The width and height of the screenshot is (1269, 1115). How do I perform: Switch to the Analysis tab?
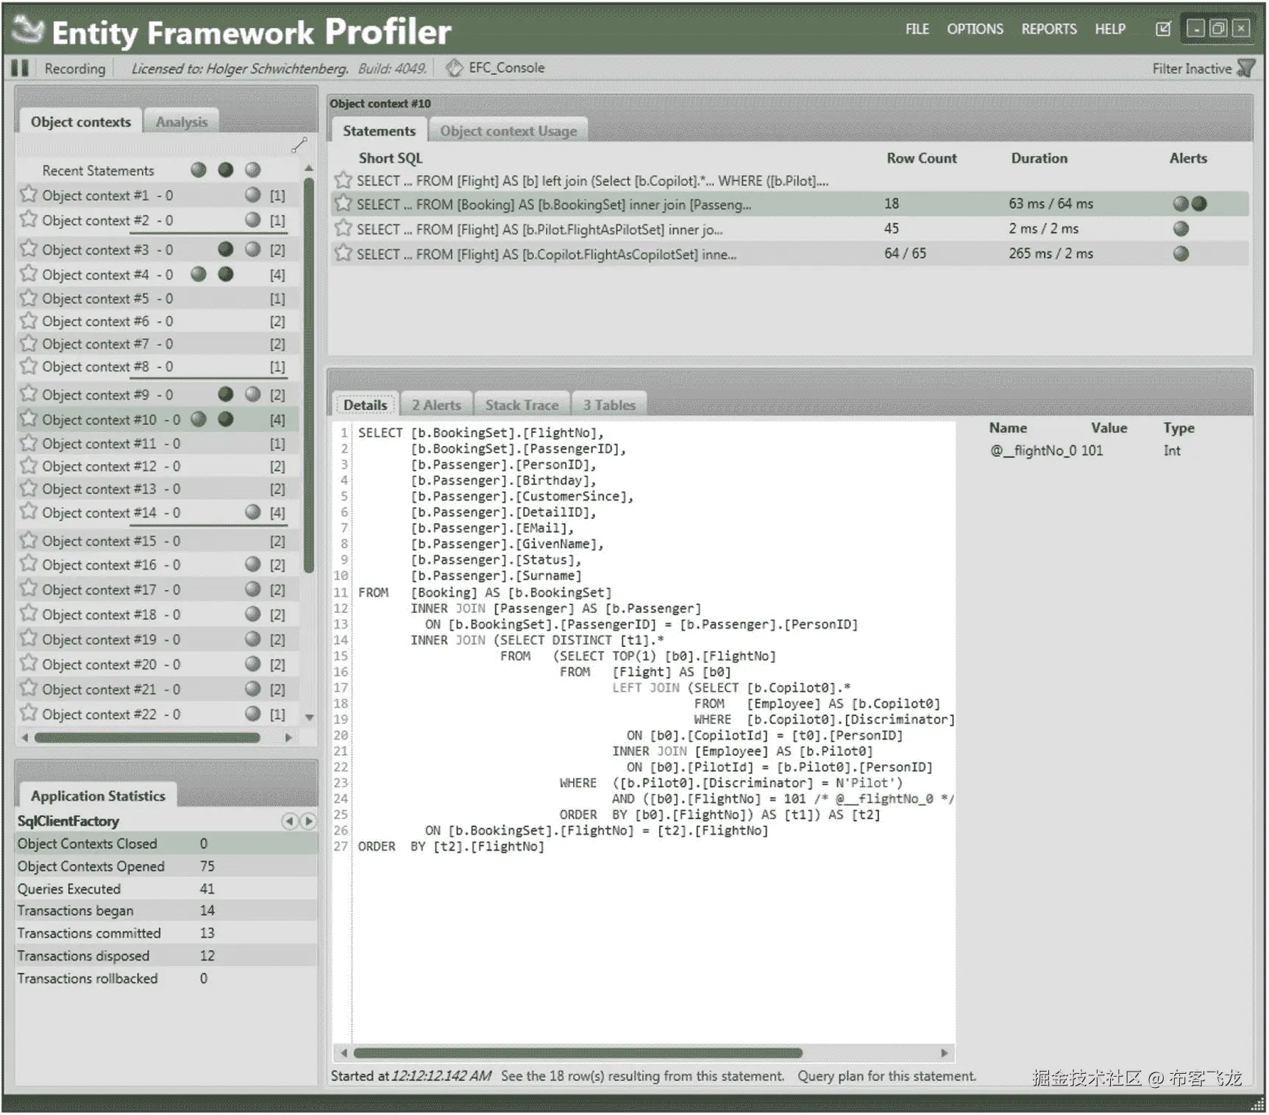coord(182,121)
